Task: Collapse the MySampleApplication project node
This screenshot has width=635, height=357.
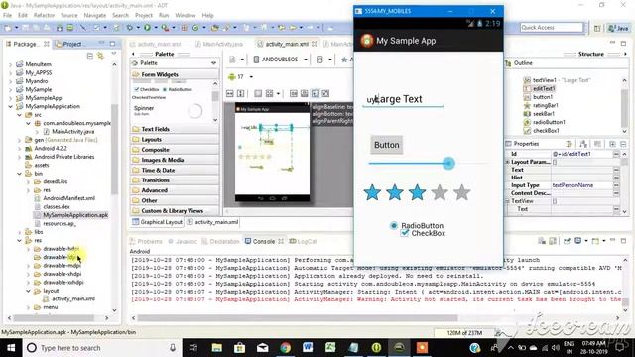Action: pyautogui.click(x=11, y=107)
